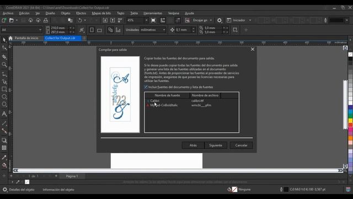The image size is (353, 199).
Task: Open the Efectos menu
Action: (81, 13)
